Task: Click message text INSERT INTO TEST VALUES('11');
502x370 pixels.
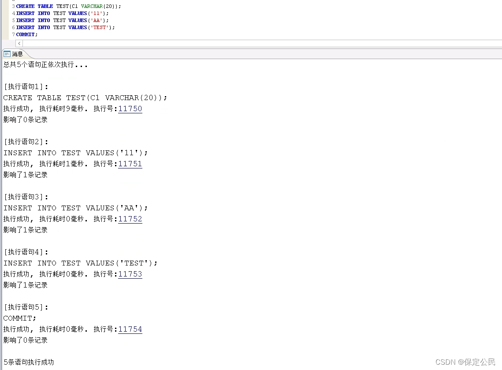Action: tap(75, 153)
